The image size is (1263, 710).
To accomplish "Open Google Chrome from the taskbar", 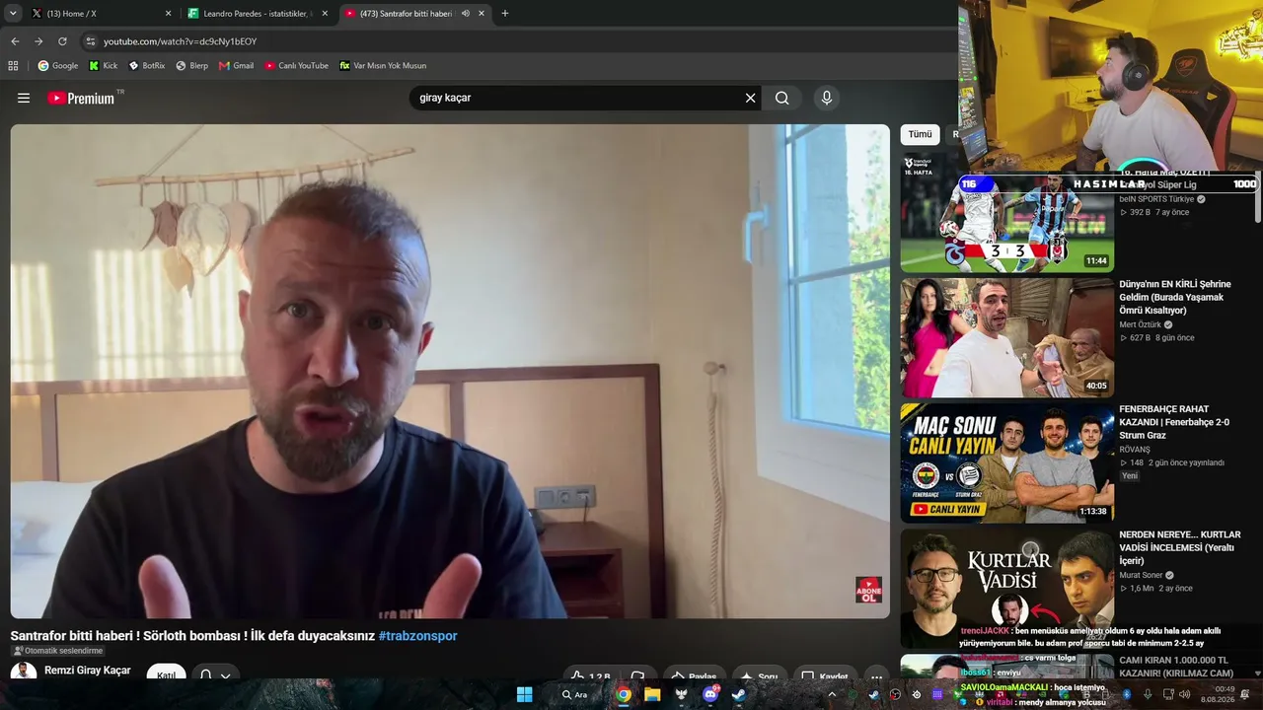I will coord(624,694).
